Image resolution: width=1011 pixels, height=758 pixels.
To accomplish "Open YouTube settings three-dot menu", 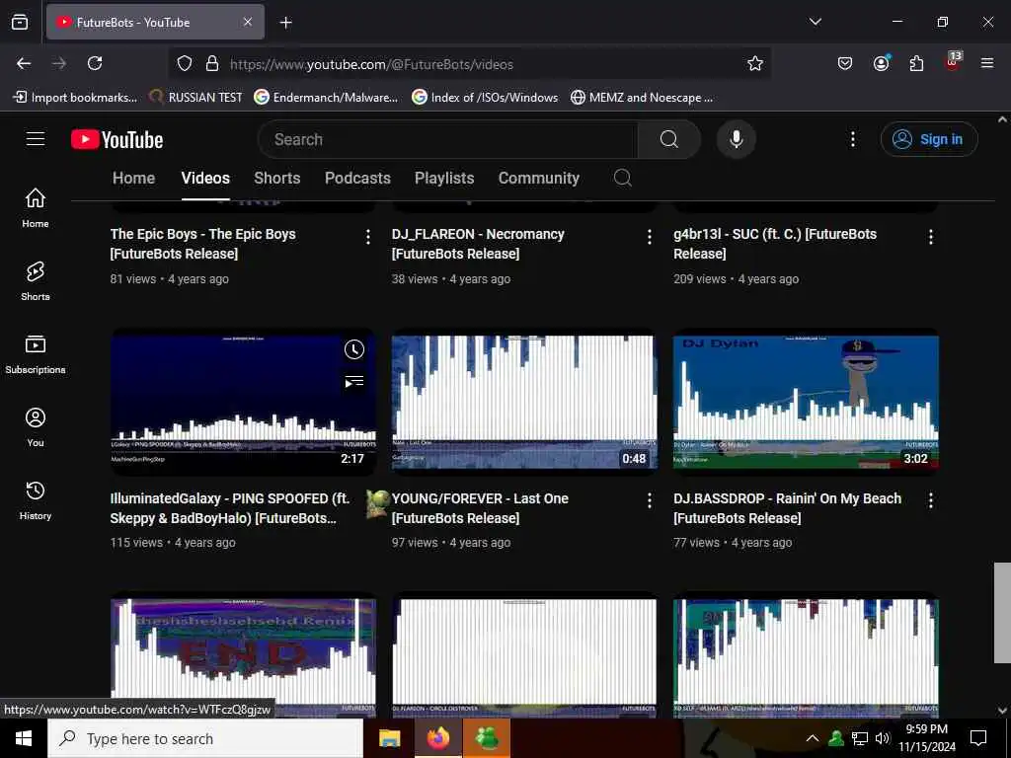I will point(853,139).
